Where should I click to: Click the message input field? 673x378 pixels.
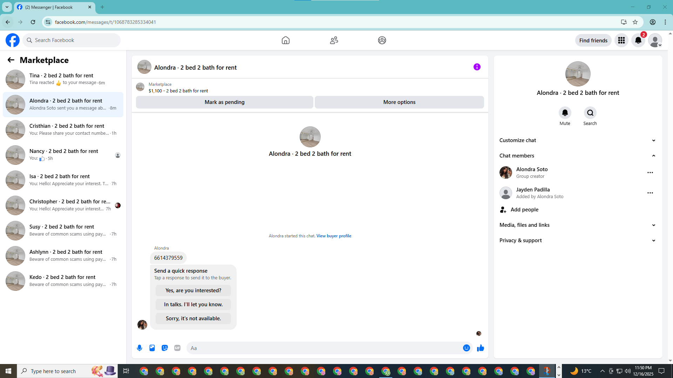324,348
